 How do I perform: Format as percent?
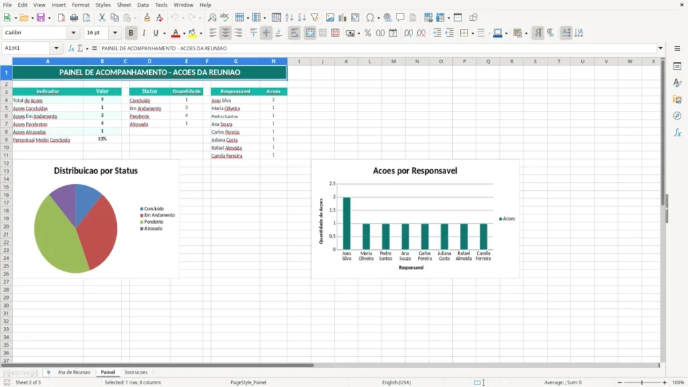[368, 33]
